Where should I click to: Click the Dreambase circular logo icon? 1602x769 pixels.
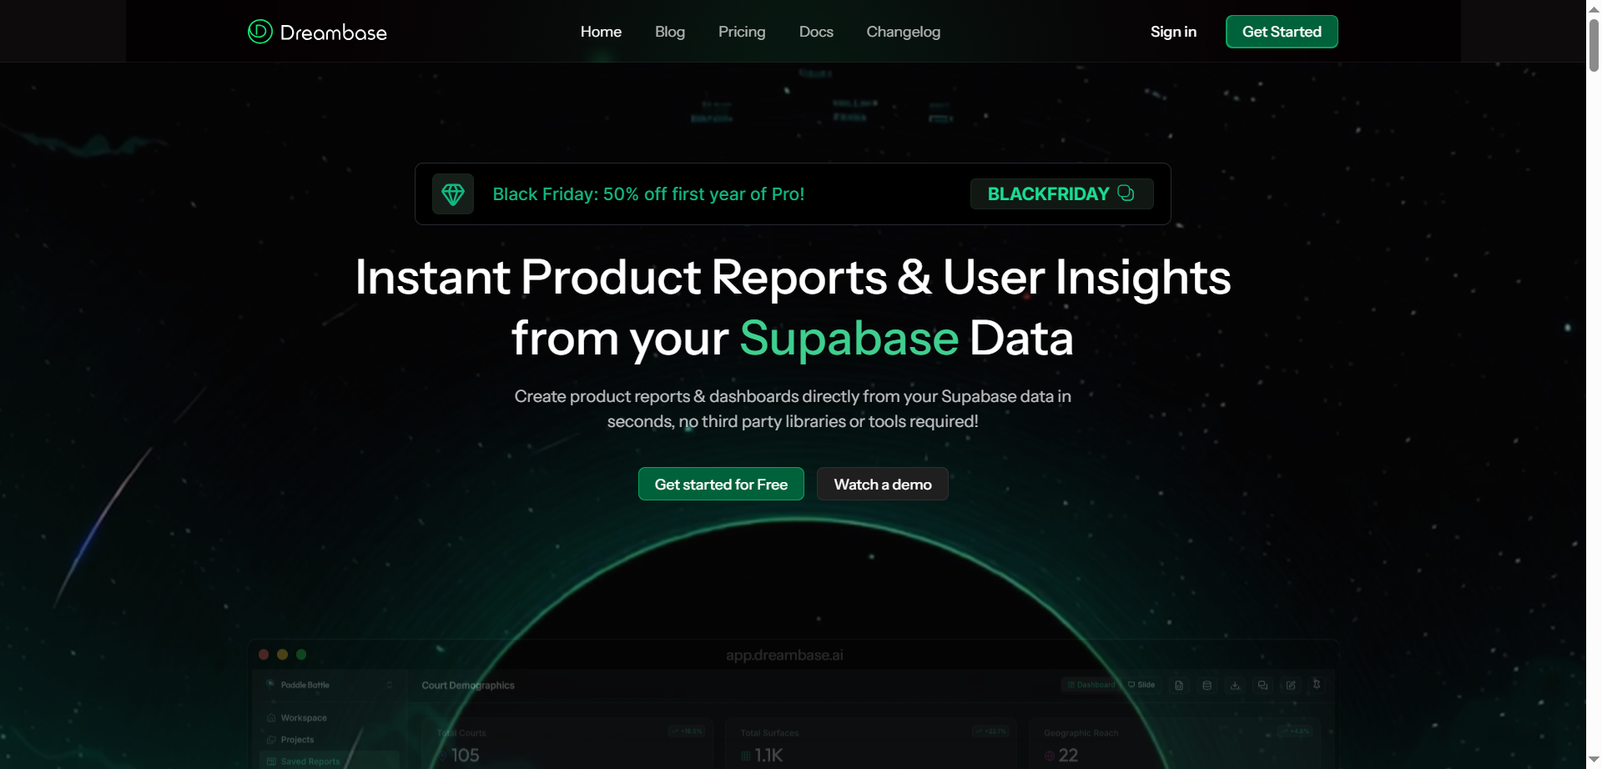click(x=260, y=32)
